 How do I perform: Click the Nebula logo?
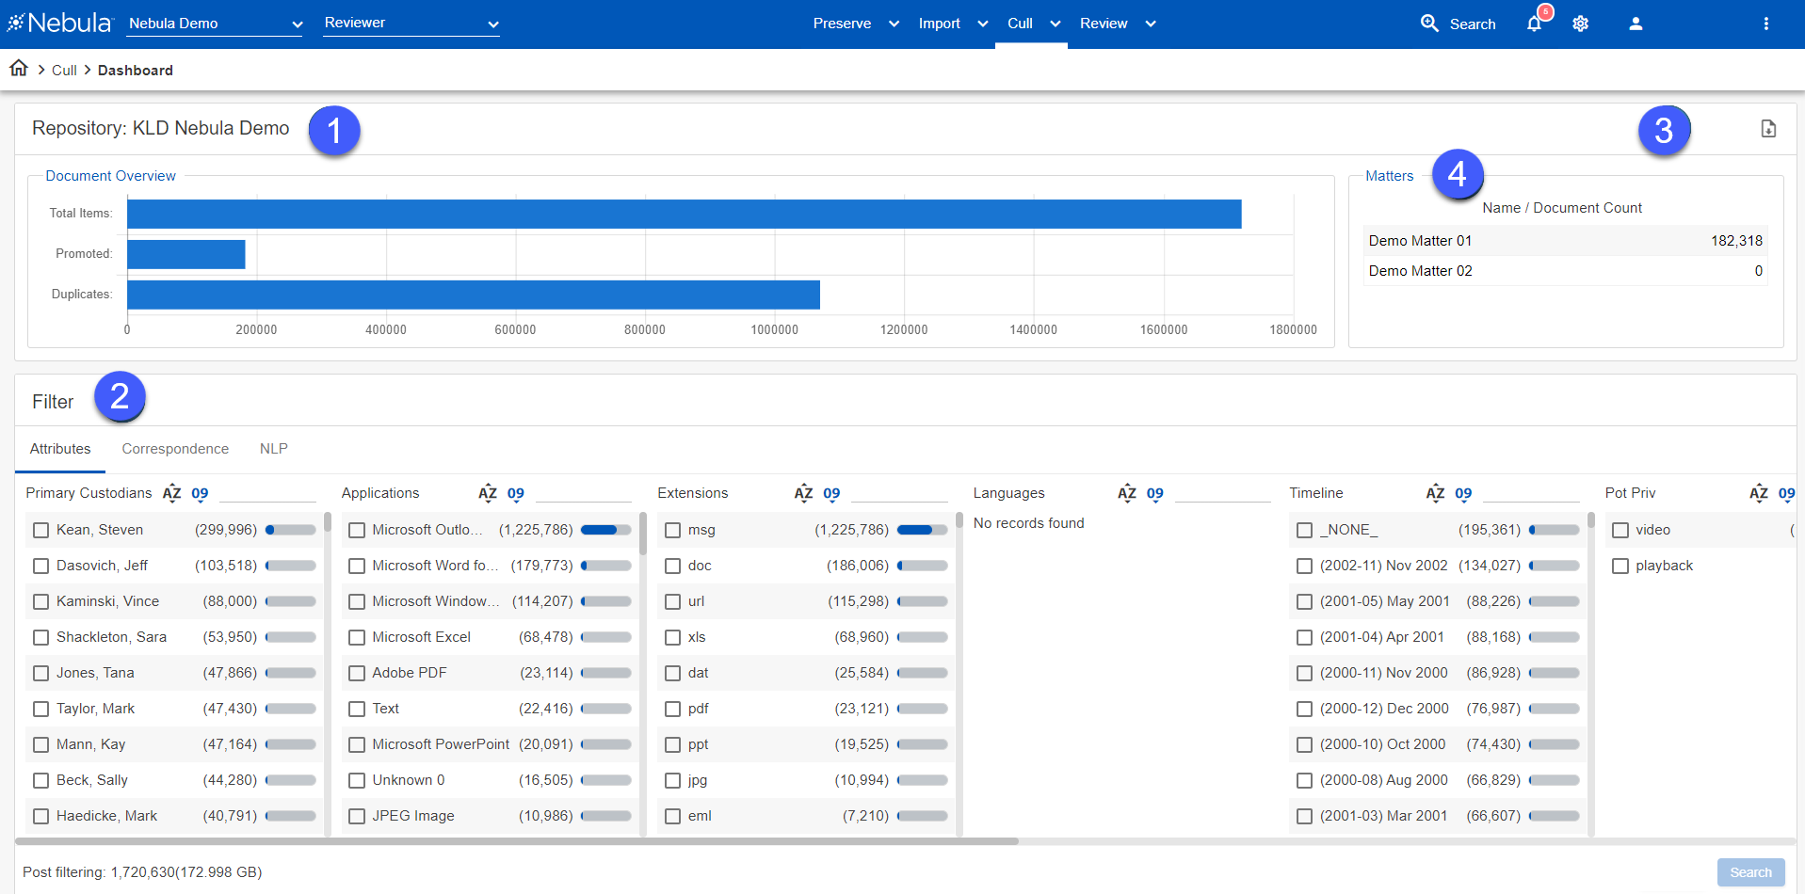point(60,23)
